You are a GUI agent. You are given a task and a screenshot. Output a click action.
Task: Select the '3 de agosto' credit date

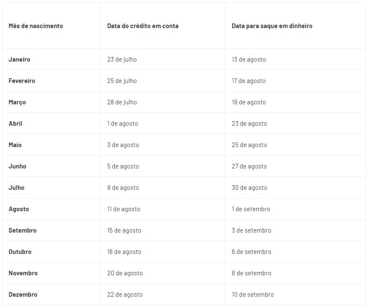point(123,145)
